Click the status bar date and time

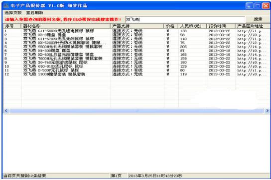click(x=155, y=176)
